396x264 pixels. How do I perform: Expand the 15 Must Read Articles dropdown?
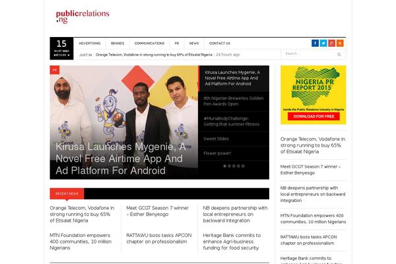pyautogui.click(x=61, y=48)
